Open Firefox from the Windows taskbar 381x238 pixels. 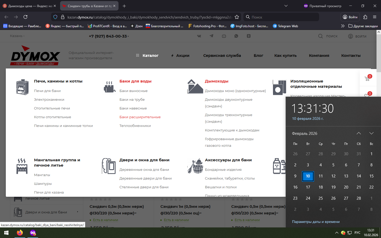(x=20, y=233)
